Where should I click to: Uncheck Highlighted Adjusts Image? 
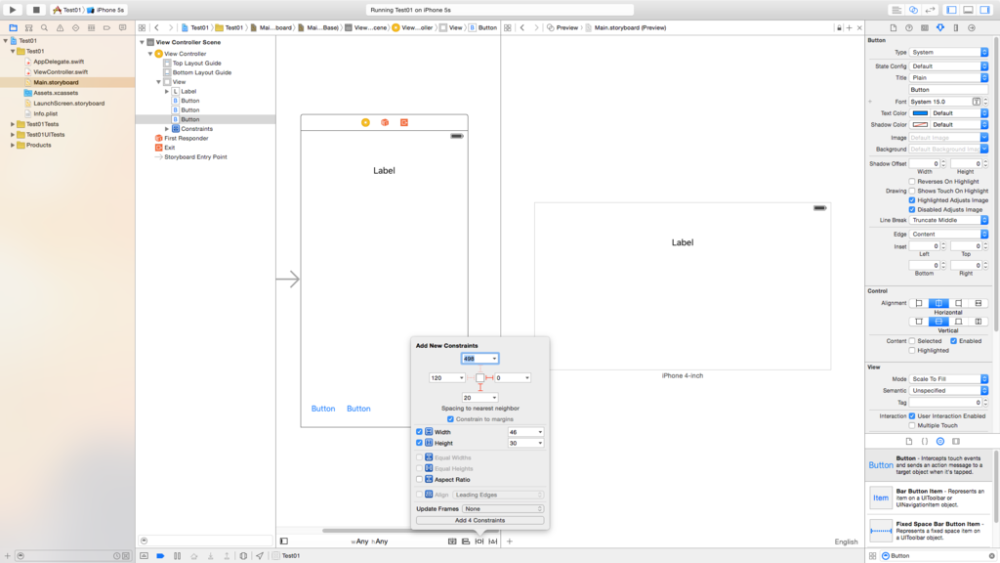click(x=912, y=200)
